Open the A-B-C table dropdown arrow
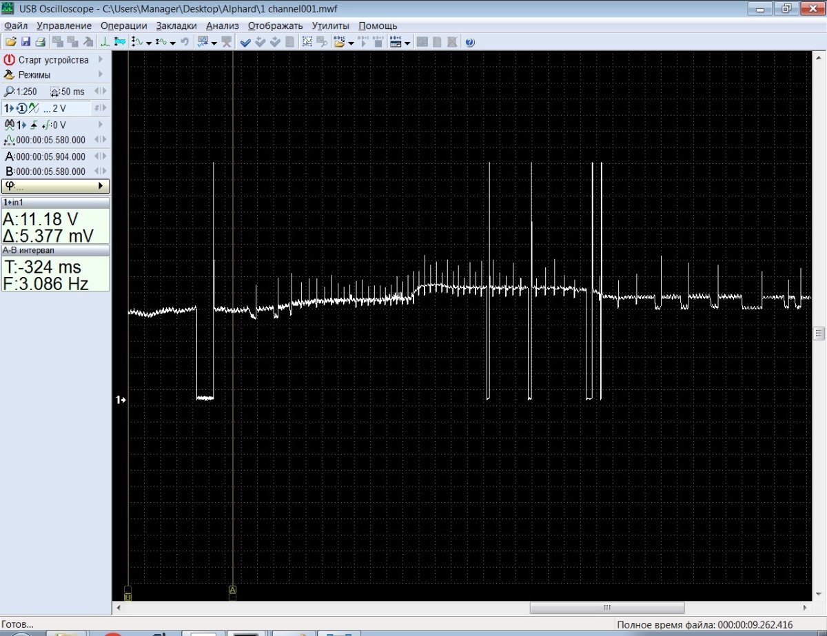The width and height of the screenshot is (827, 636). point(407,43)
